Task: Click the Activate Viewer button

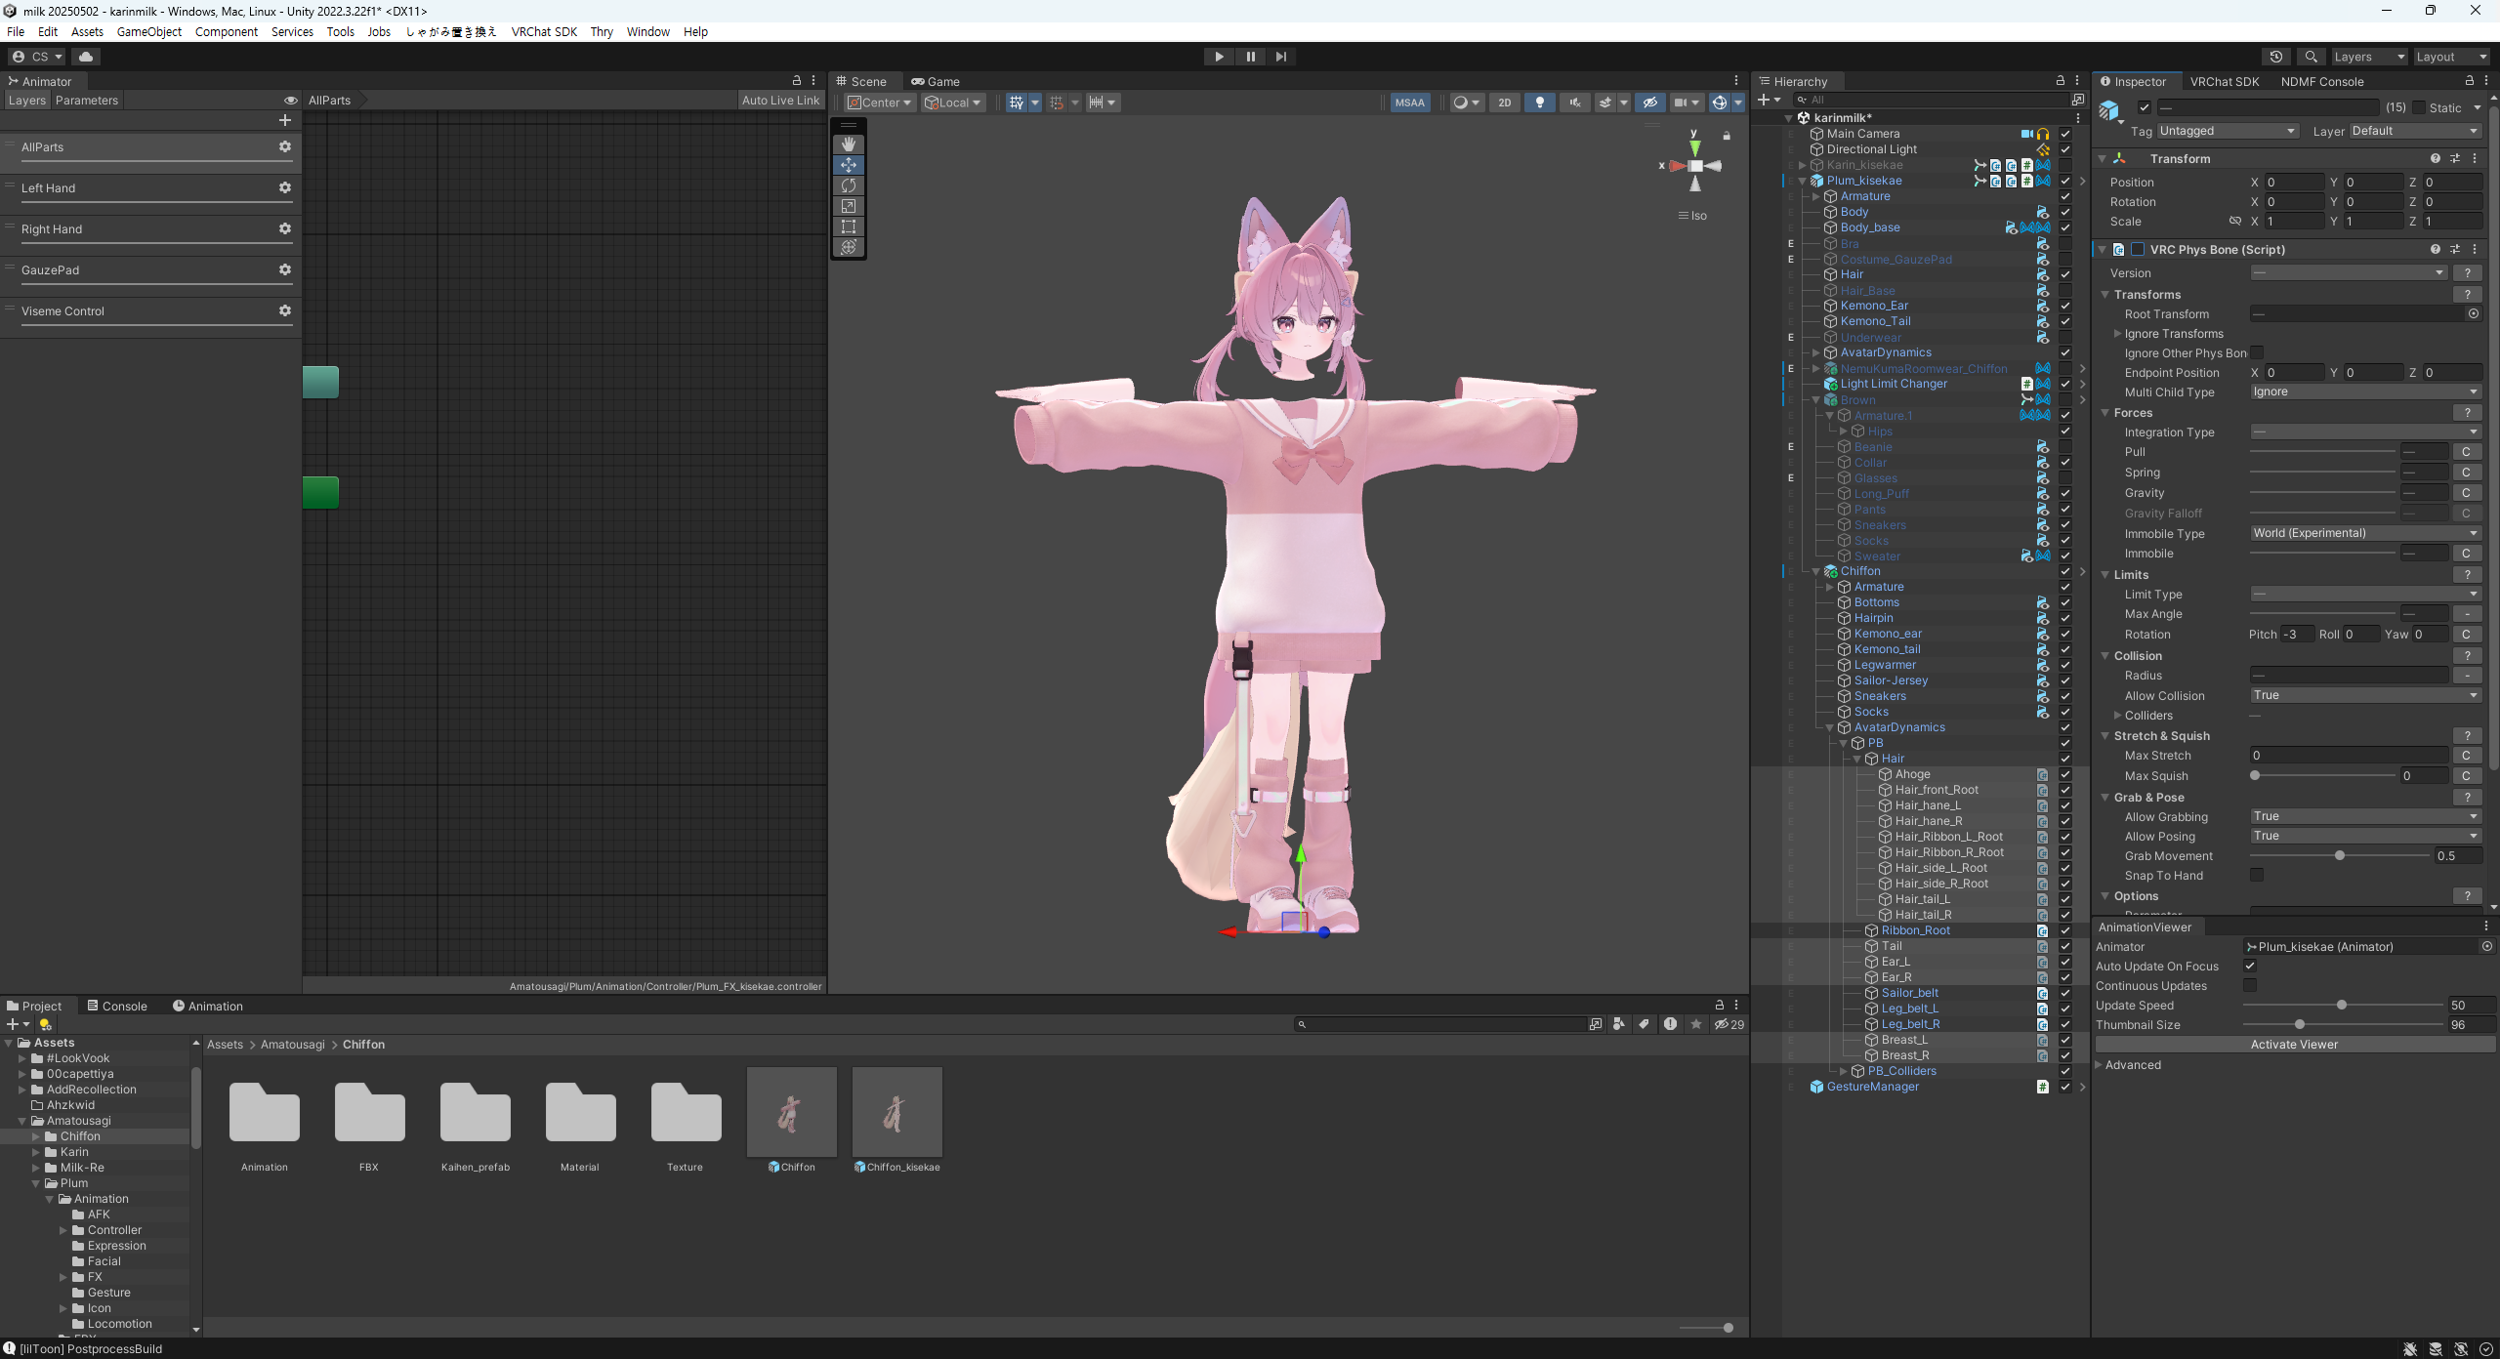Action: (2293, 1044)
